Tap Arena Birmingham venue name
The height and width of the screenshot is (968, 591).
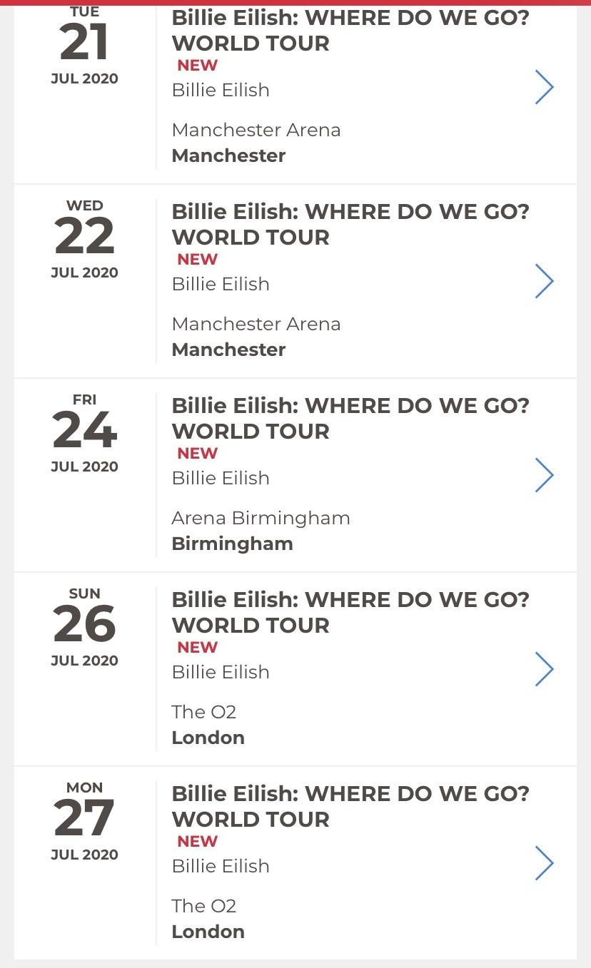coord(261,518)
